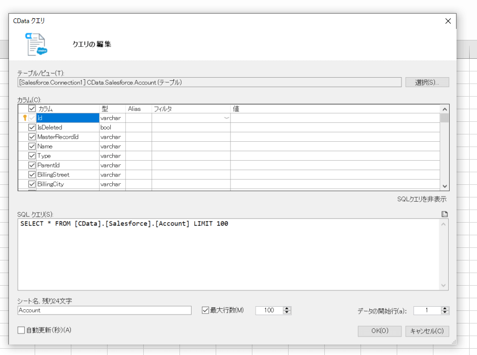Toggle the select-all columns header checkbox

(x=32, y=108)
